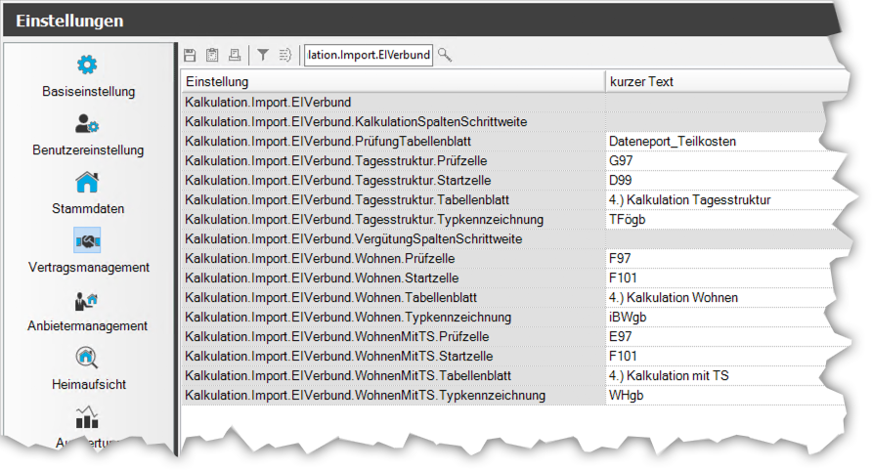Open Anbietermanagement in the sidebar
Image resolution: width=872 pixels, height=470 pixels.
[x=88, y=311]
